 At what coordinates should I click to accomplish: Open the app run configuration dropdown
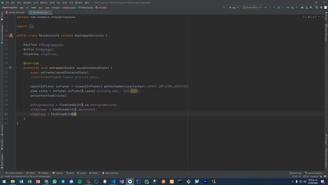[234, 7]
